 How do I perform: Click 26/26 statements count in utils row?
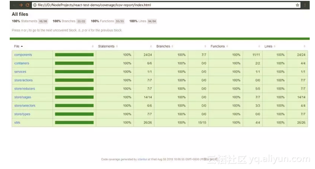148,123
